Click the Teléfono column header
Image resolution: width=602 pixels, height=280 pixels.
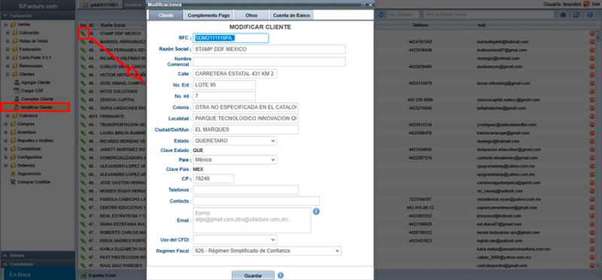tap(420, 25)
